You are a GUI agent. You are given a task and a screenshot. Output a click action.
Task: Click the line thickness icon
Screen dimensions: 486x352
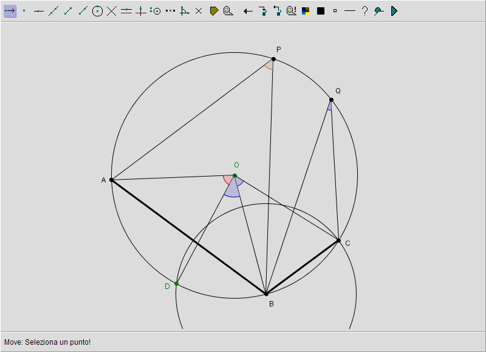click(x=350, y=11)
